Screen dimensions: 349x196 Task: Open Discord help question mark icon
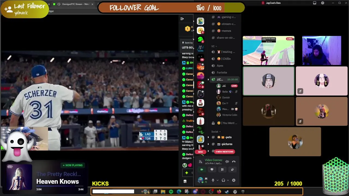point(323,3)
